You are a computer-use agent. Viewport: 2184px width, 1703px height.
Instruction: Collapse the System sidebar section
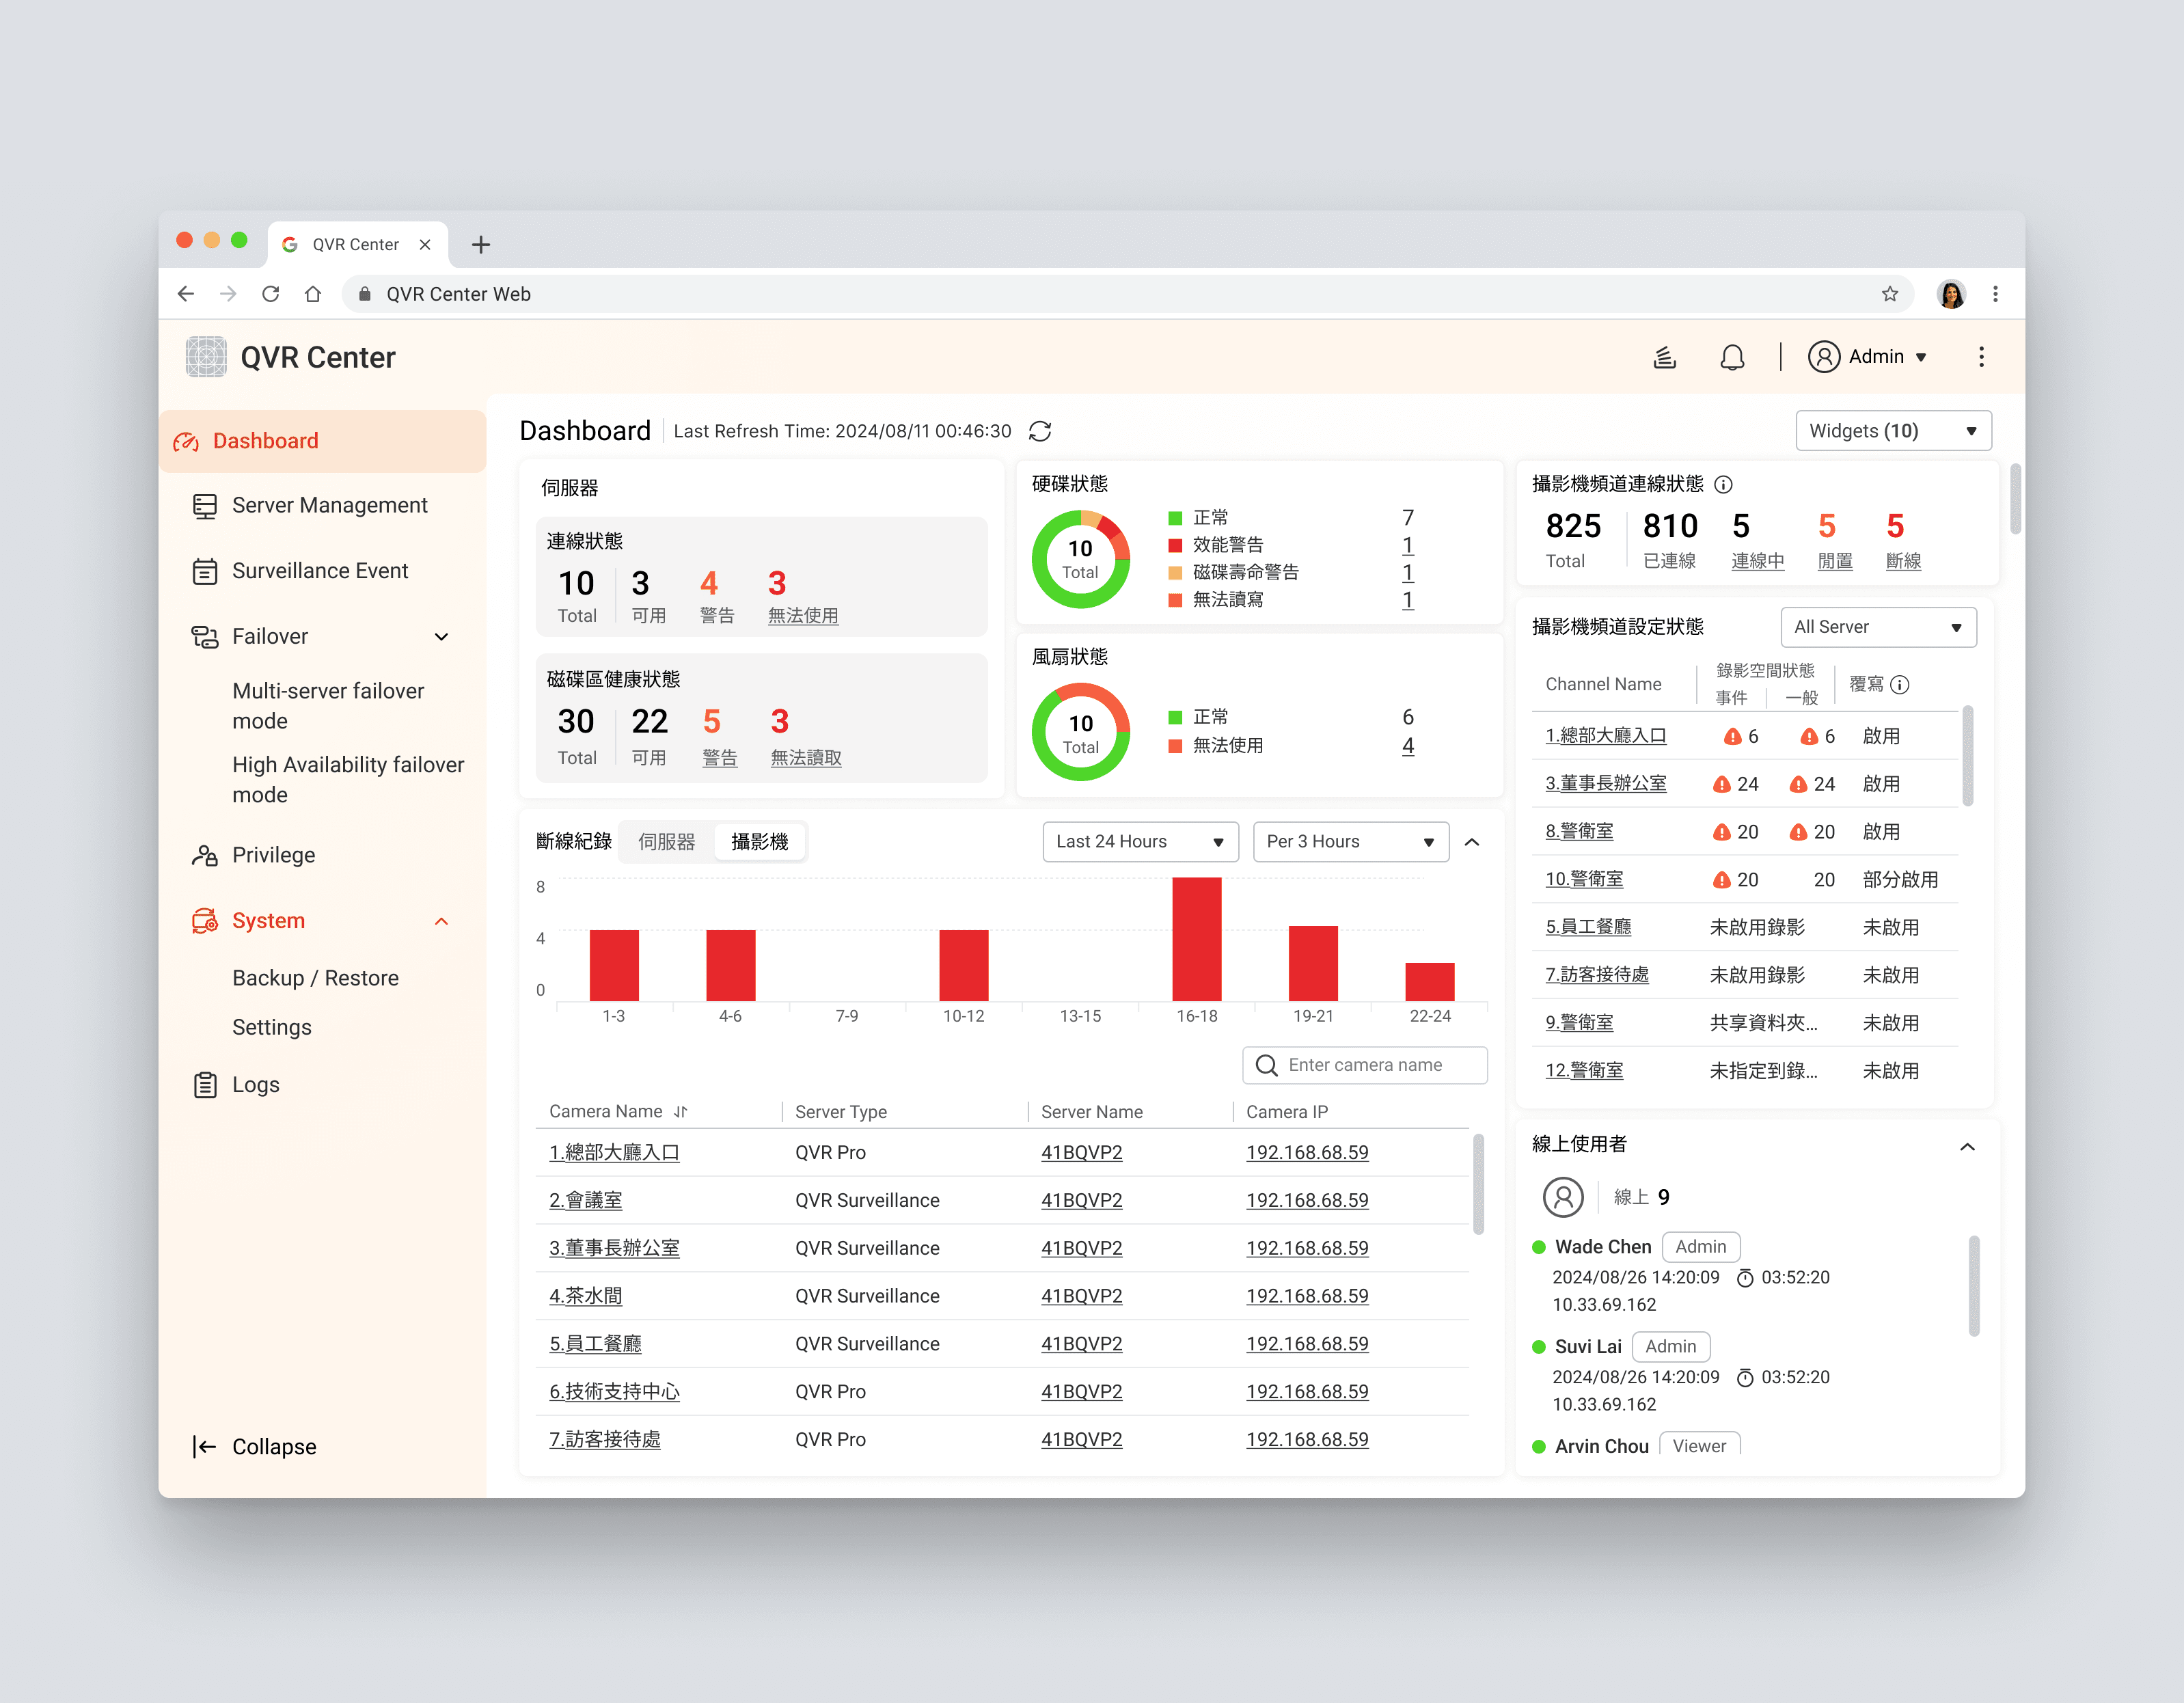[x=441, y=921]
